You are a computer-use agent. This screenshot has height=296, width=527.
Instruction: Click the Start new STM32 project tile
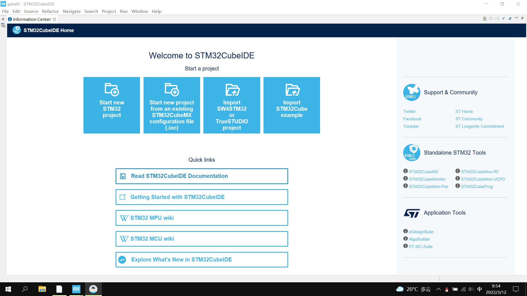pos(112,105)
